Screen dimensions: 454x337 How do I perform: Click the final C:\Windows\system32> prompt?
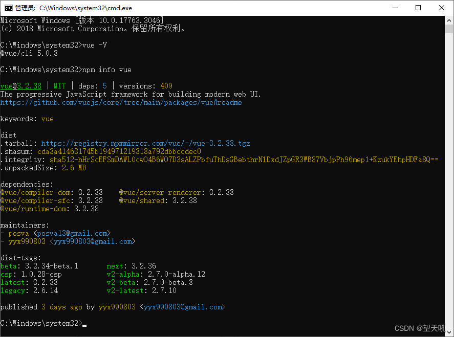41,323
